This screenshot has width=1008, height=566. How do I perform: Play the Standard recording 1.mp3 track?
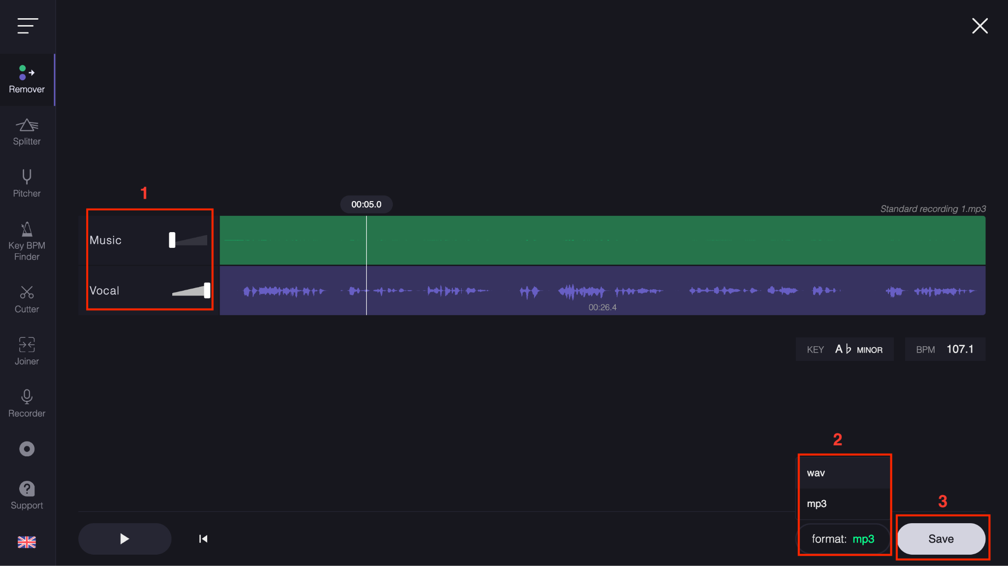coord(125,538)
